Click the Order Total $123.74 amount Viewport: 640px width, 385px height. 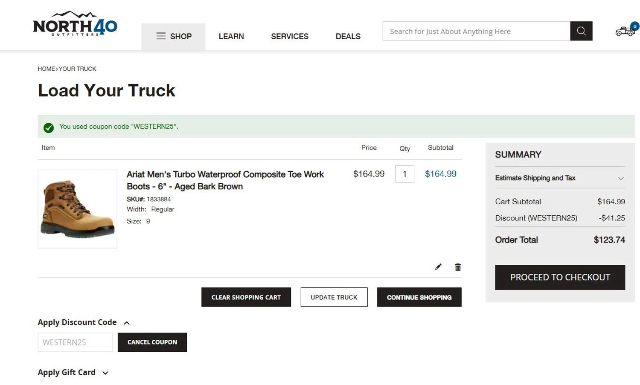(609, 240)
